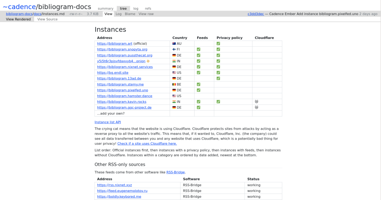381x200 pixels.
Task: Click the Belgium flag in the stemy.me row
Action: point(174,84)
